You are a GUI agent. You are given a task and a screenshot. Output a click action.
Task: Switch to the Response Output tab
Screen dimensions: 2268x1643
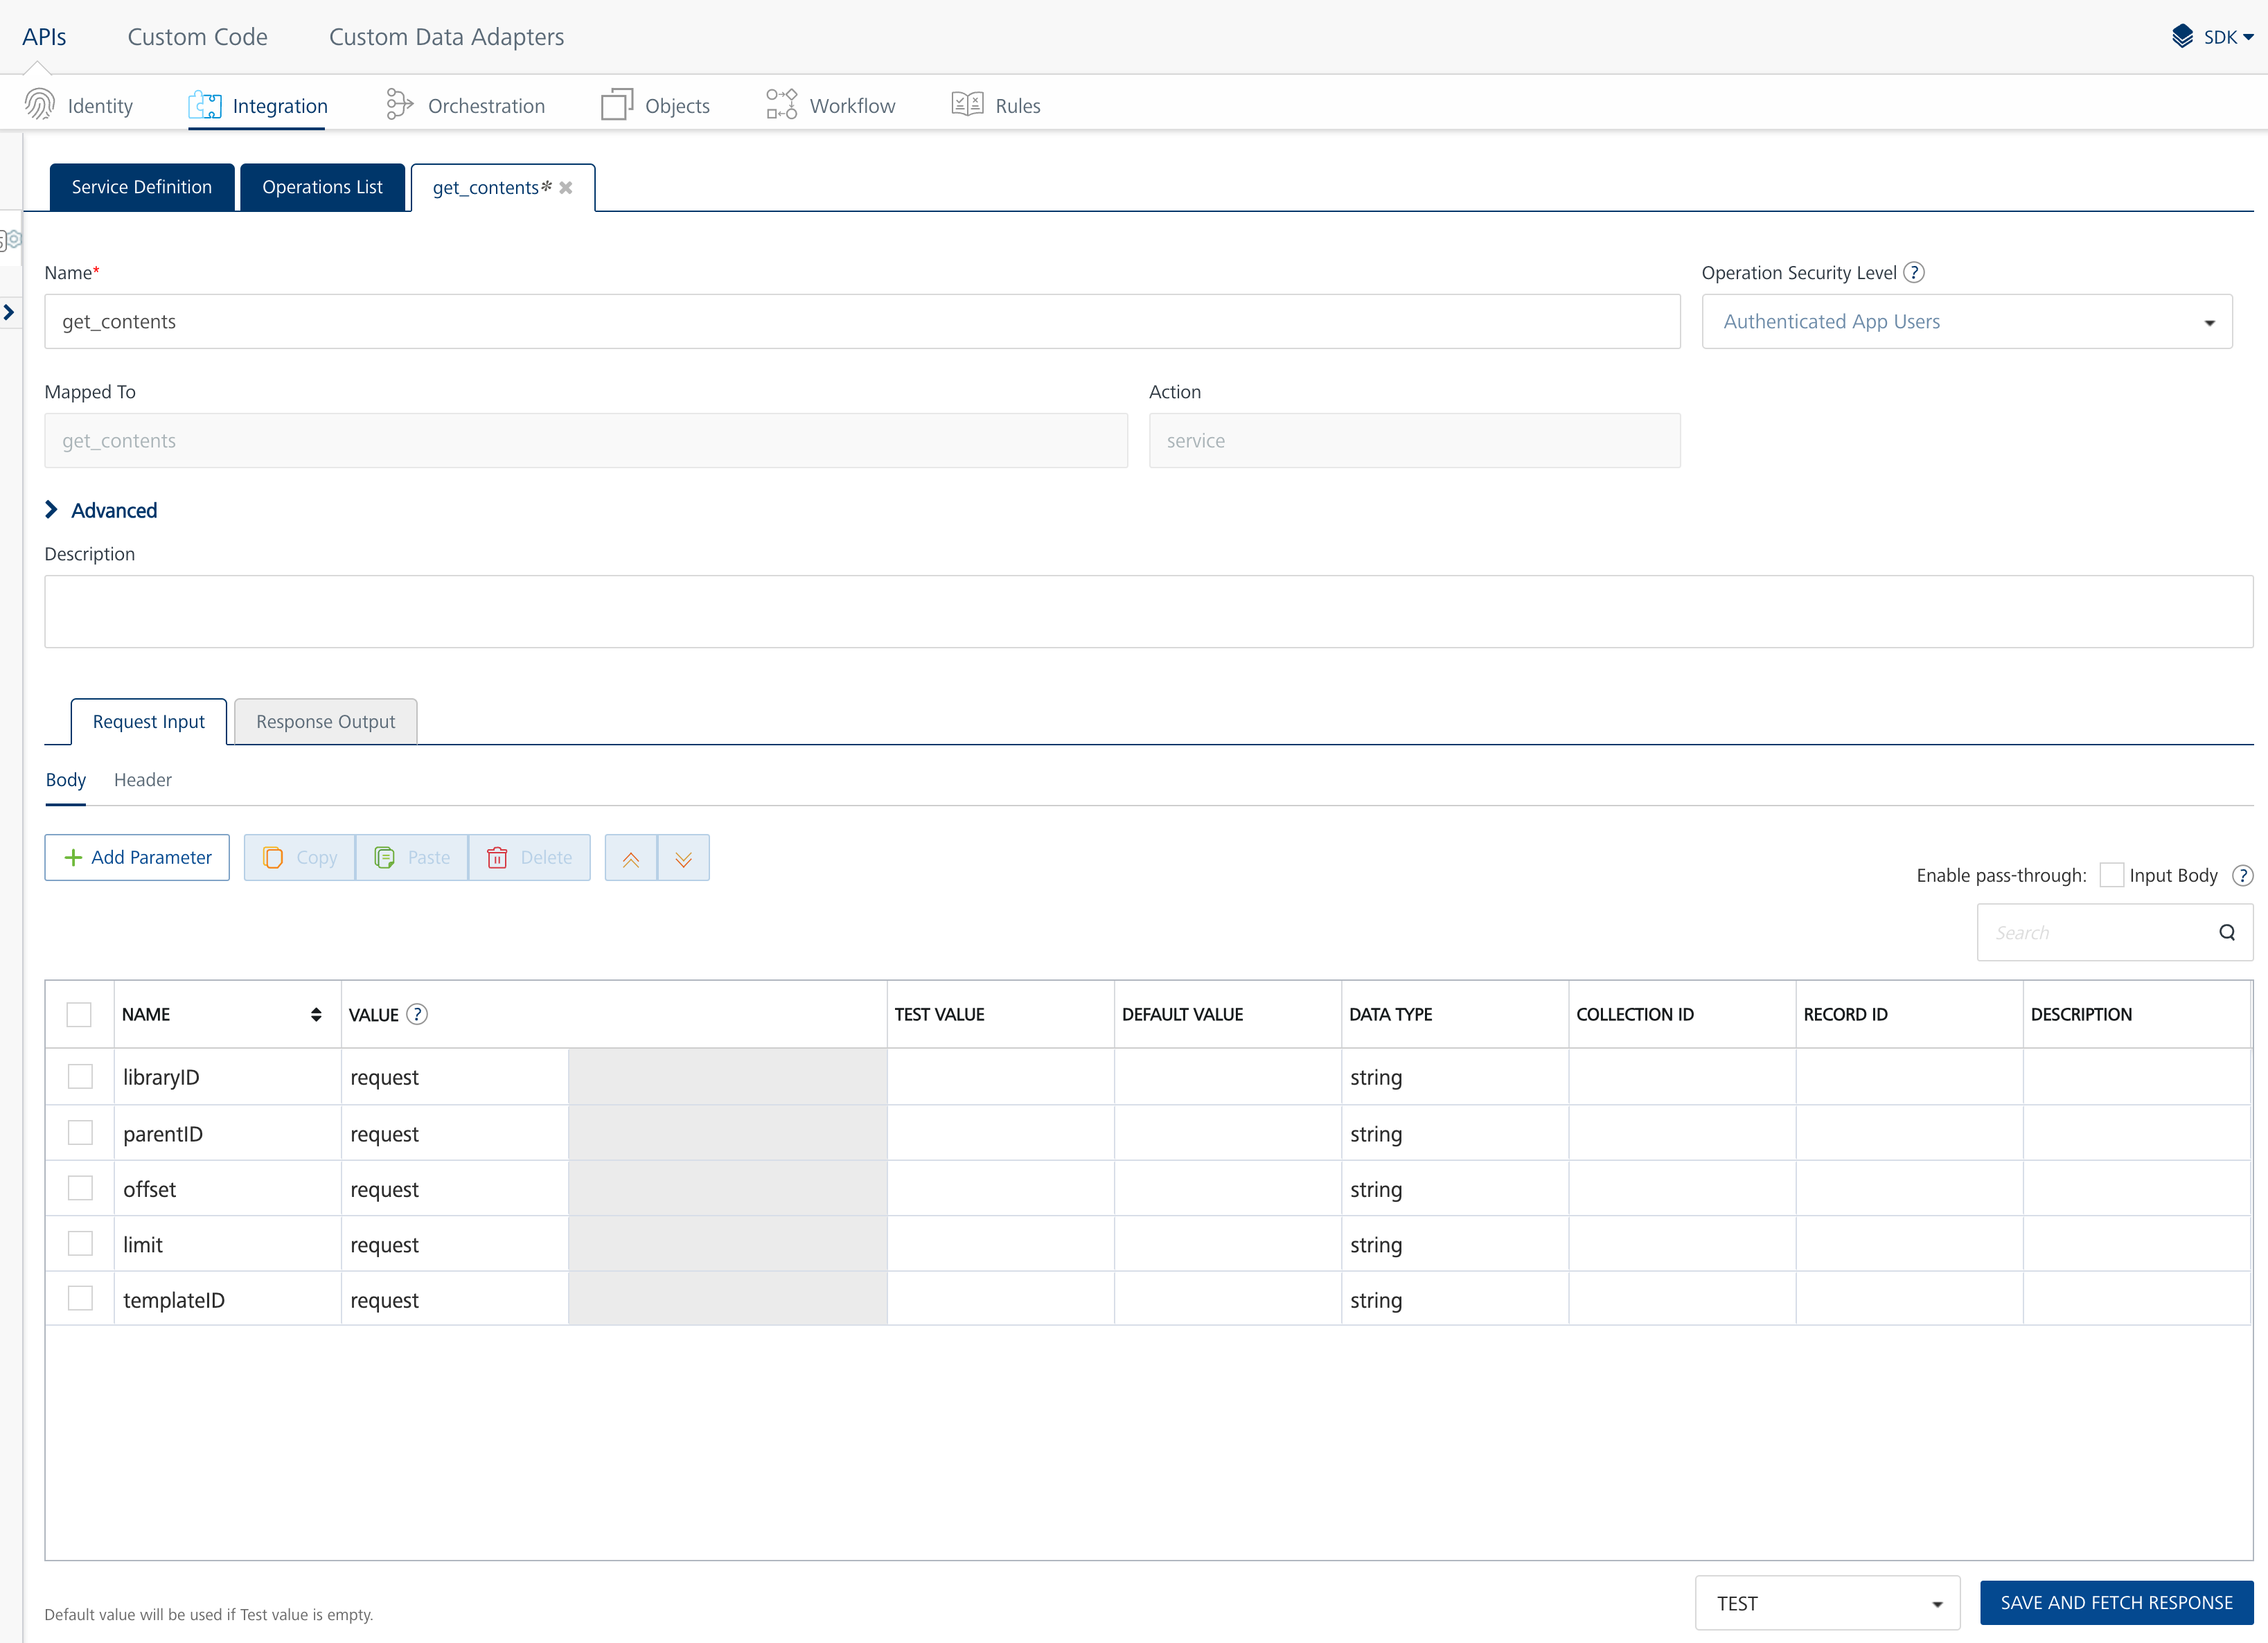325,722
